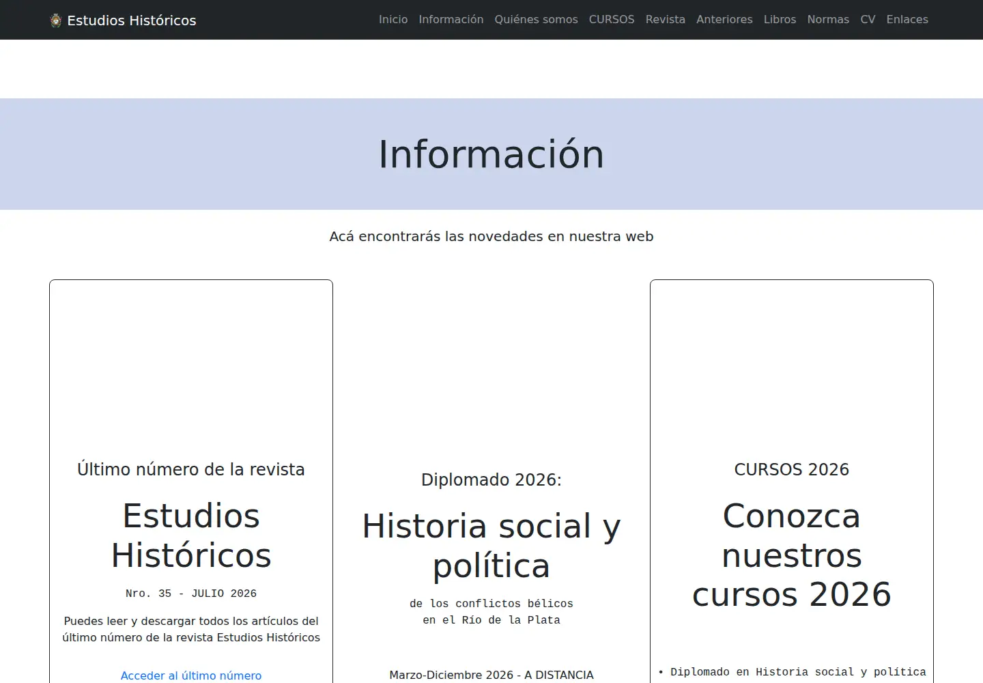Click the 'de los conflictos bélicos' subtitle
This screenshot has width=983, height=683.
tap(491, 612)
